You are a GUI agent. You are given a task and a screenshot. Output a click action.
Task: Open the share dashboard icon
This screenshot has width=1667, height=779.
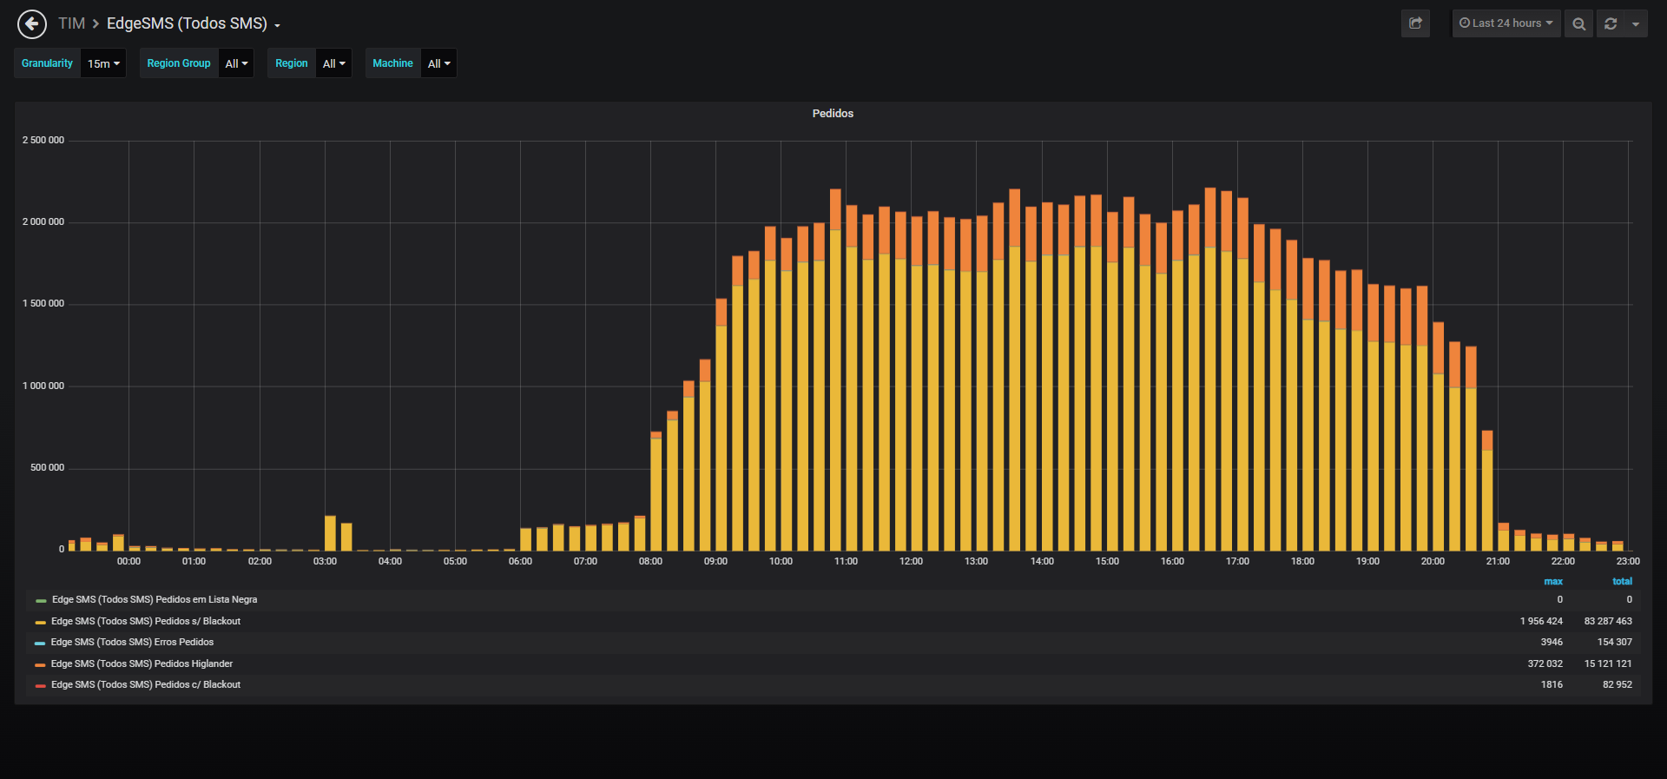pos(1415,23)
